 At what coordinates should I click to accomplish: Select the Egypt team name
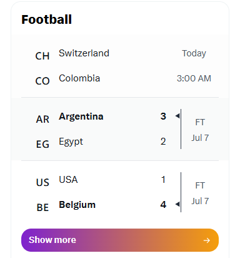pyautogui.click(x=71, y=142)
